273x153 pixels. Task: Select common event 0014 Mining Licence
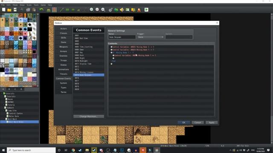point(89,72)
